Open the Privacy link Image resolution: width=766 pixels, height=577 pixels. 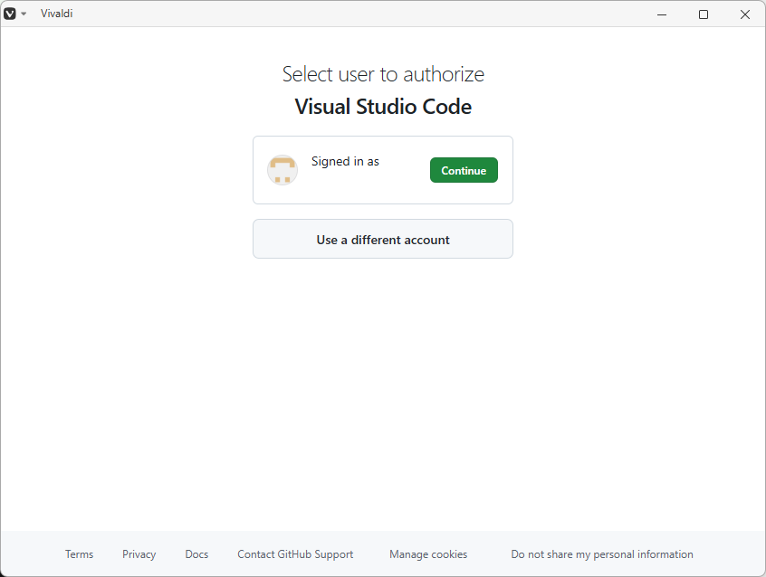click(139, 554)
